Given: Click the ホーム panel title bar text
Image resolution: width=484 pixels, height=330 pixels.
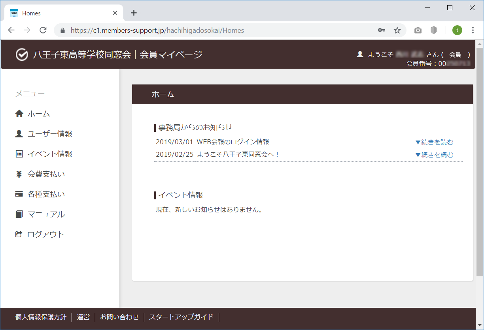Looking at the screenshot, I should (x=163, y=94).
